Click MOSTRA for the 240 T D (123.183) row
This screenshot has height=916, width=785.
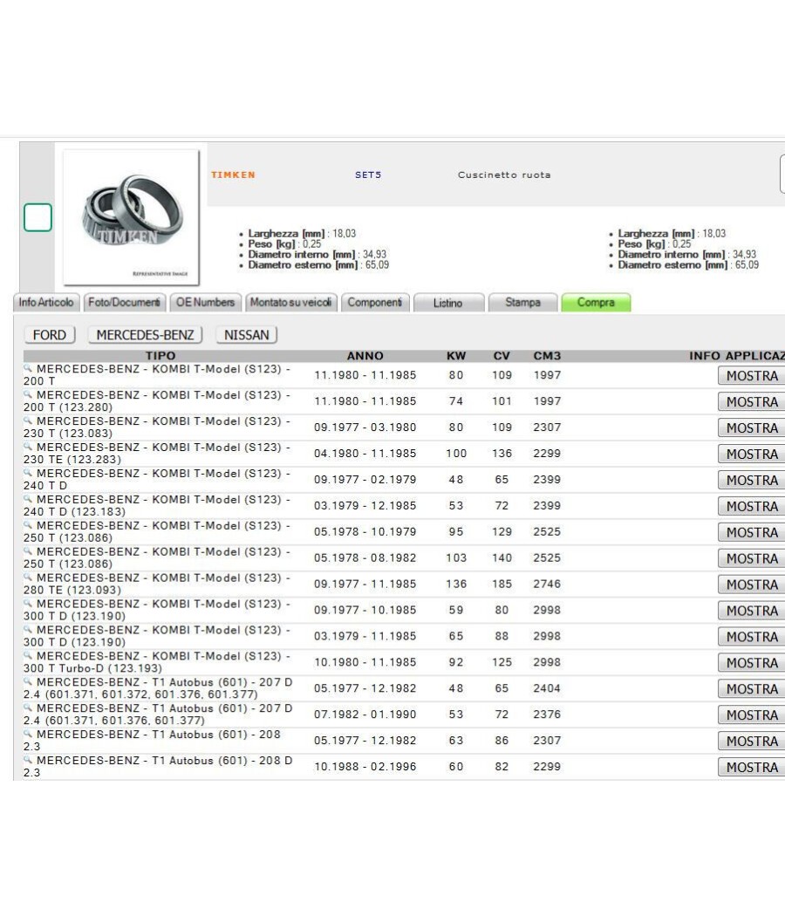point(752,506)
